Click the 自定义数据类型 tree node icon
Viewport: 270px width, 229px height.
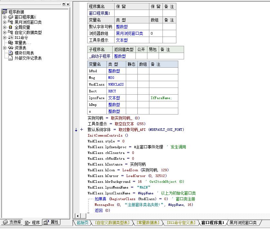(11, 32)
